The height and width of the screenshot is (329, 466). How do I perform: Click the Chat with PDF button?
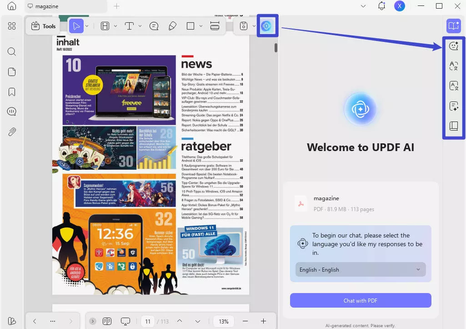[360, 300]
